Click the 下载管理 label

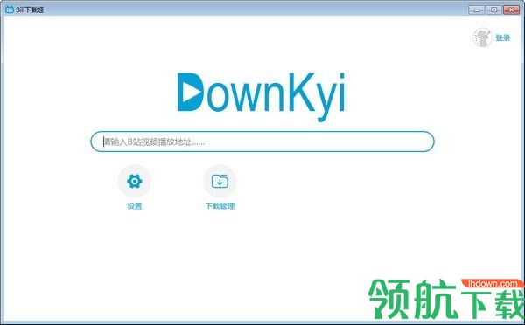click(220, 206)
